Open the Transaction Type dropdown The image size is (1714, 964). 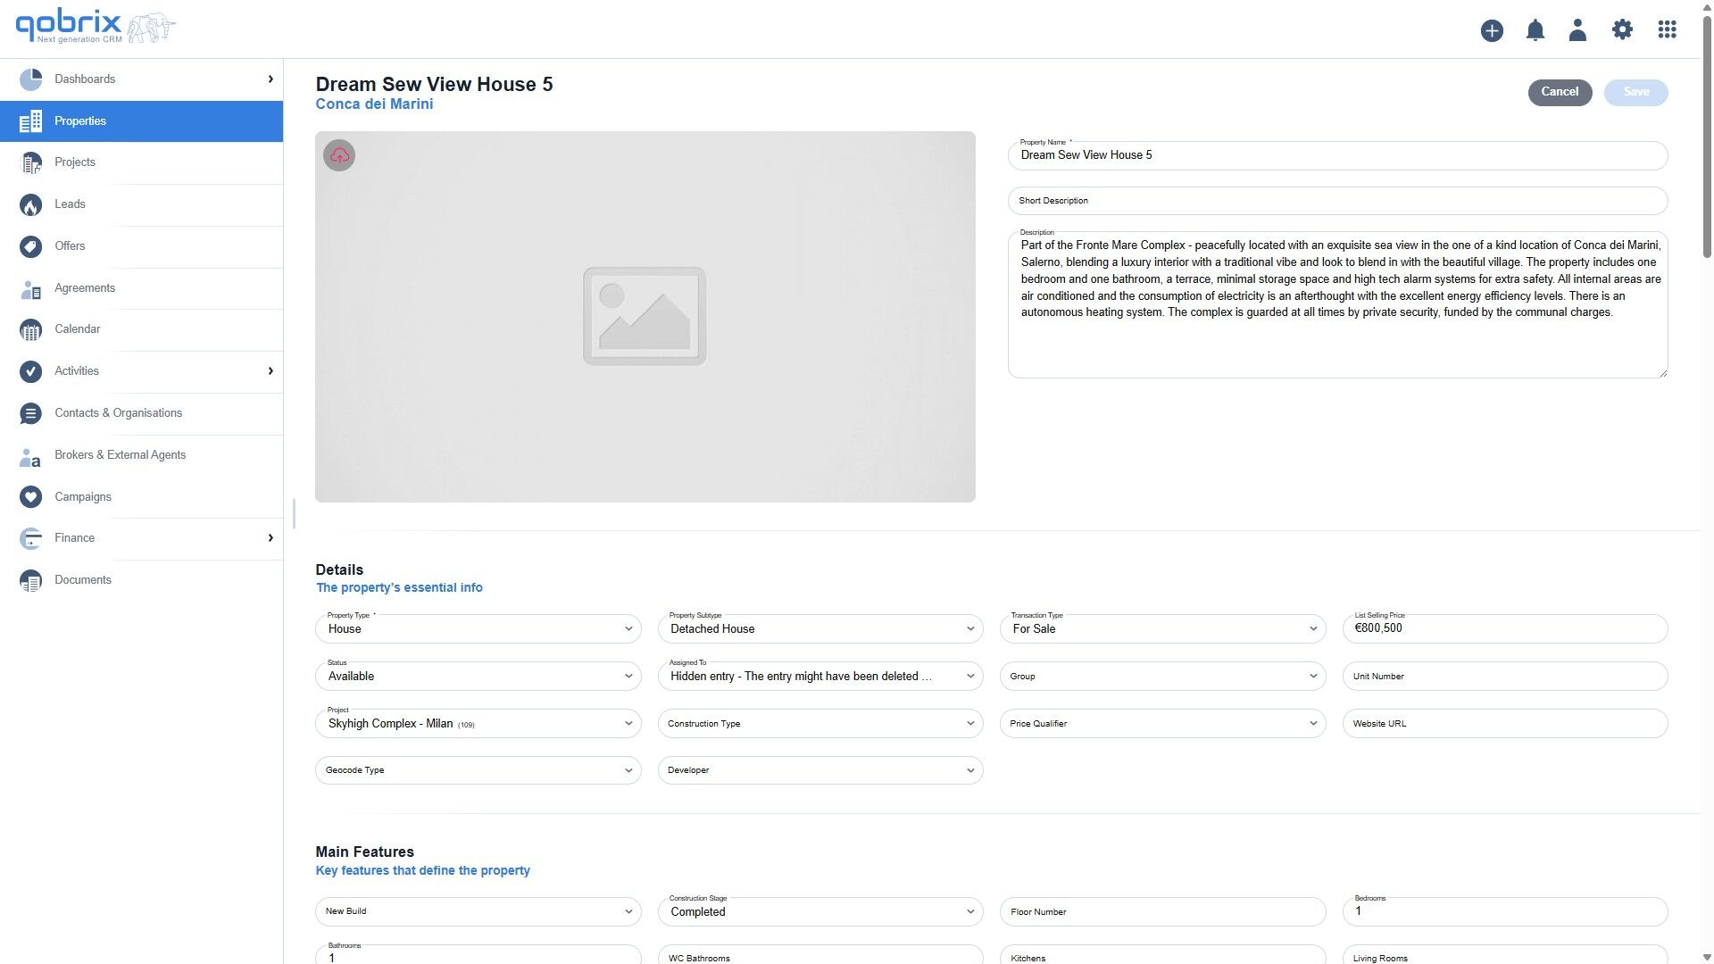1162,629
